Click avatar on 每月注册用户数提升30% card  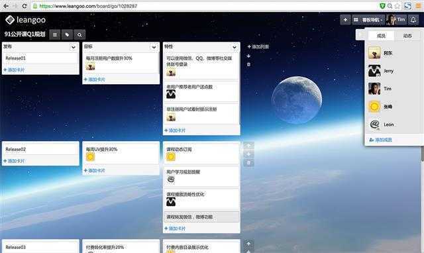90,66
